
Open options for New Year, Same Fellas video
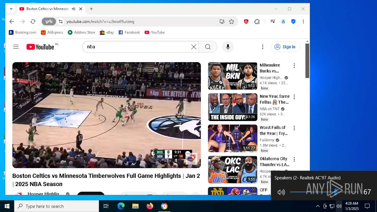(294, 97)
